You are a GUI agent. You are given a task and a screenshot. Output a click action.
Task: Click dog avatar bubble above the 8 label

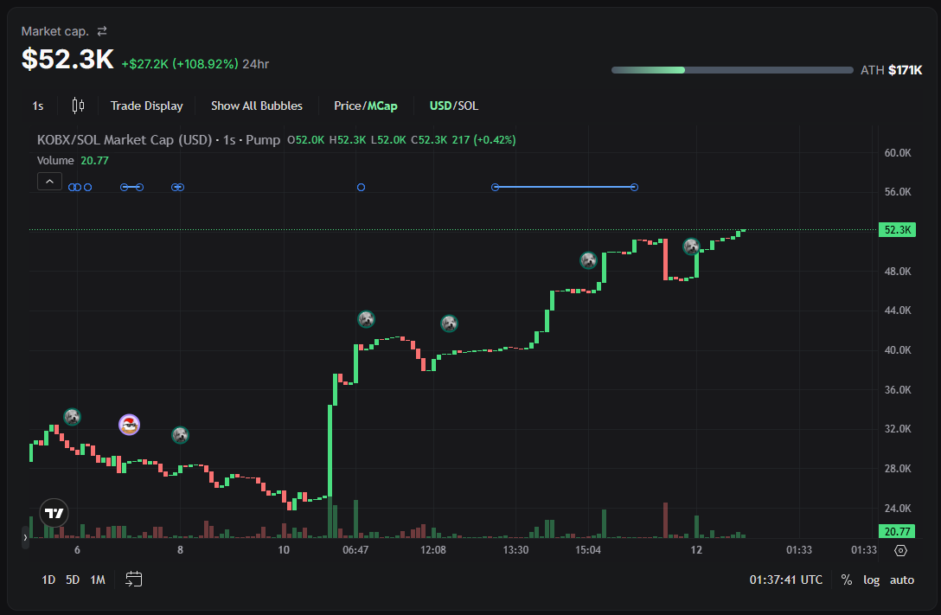(x=181, y=435)
